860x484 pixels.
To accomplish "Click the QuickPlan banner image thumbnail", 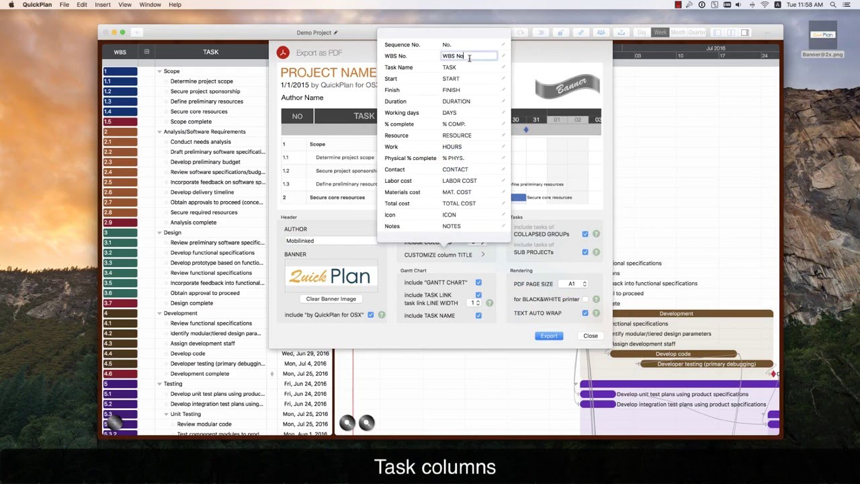I will (x=331, y=276).
